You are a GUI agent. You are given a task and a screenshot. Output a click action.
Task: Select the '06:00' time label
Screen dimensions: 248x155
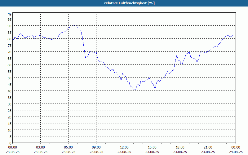(68, 148)
